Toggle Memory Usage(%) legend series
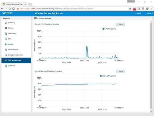This screenshot has height=116, width=154. [x=108, y=76]
